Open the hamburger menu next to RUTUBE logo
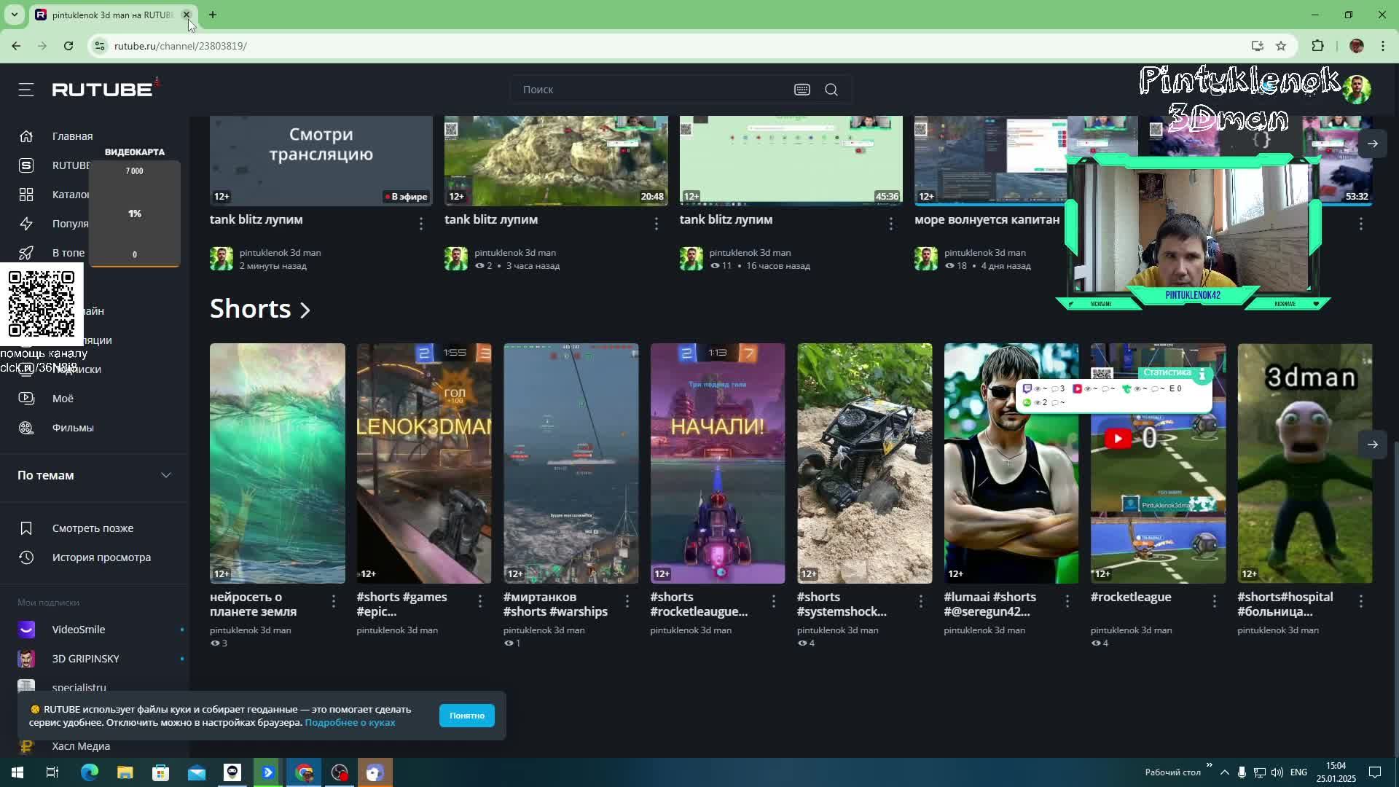The width and height of the screenshot is (1399, 787). click(x=26, y=90)
